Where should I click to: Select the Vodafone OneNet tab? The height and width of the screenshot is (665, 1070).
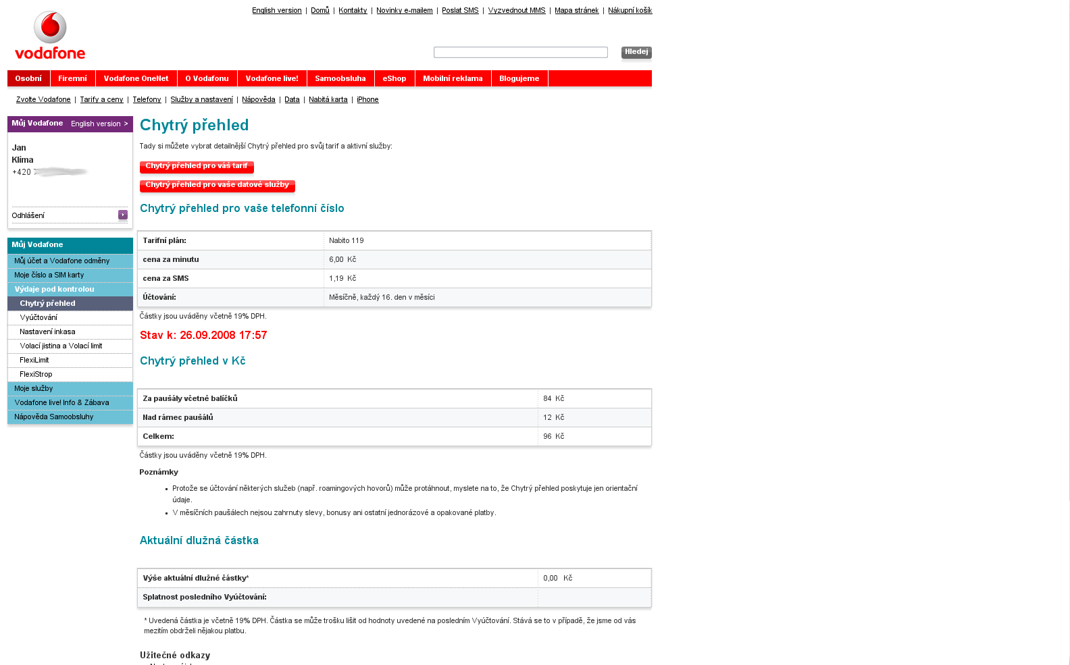pos(136,78)
